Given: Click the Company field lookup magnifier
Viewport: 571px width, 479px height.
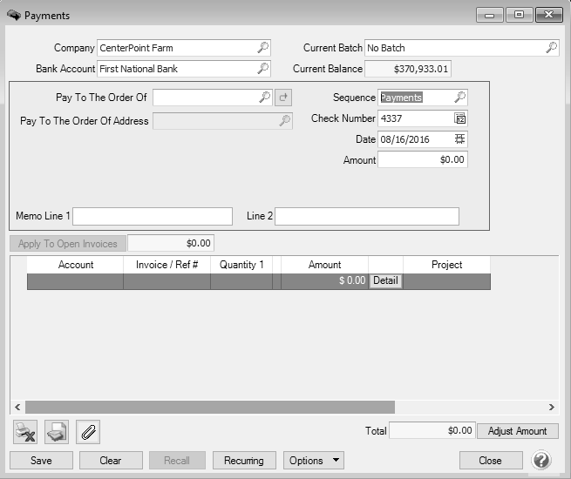Looking at the screenshot, I should coord(263,48).
